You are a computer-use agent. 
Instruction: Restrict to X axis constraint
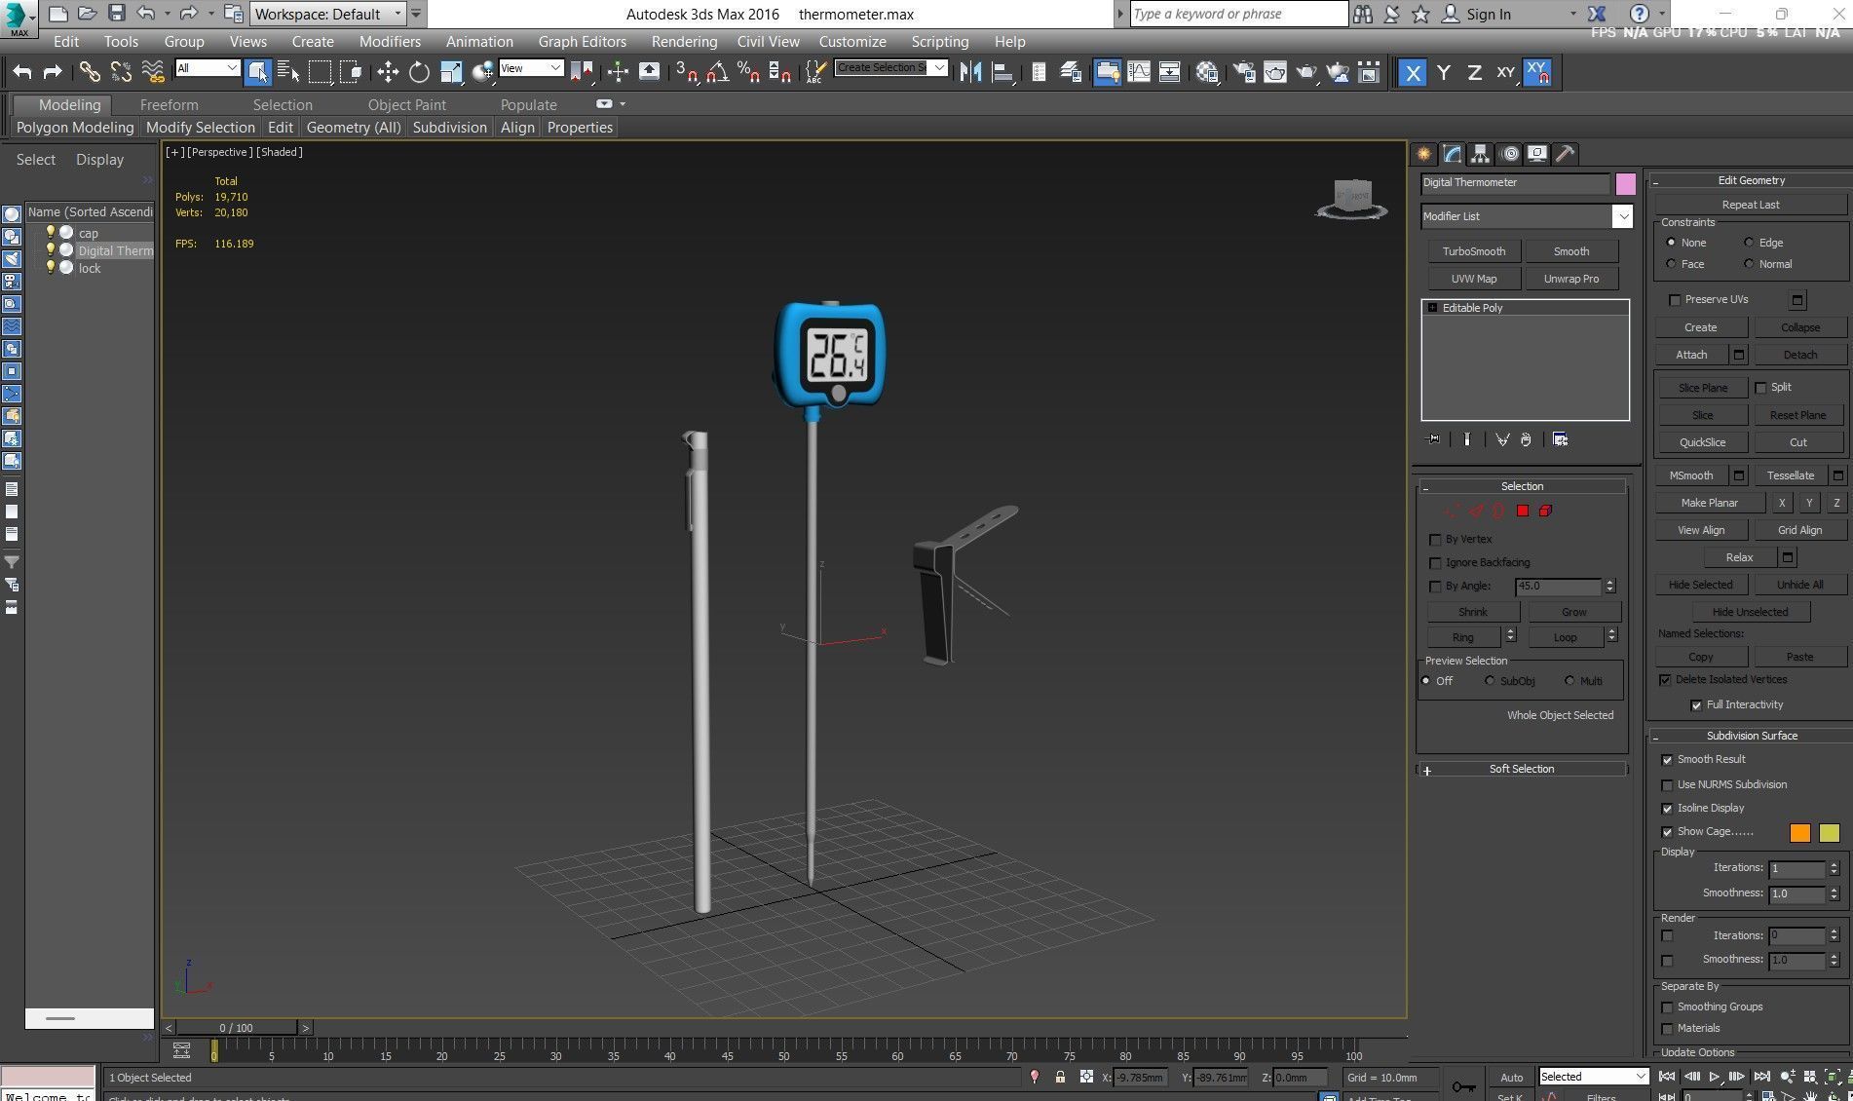(1413, 72)
